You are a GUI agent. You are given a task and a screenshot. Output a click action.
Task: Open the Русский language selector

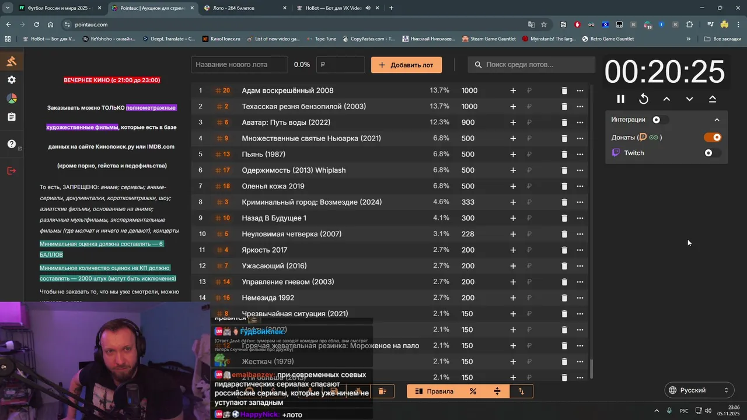click(699, 390)
